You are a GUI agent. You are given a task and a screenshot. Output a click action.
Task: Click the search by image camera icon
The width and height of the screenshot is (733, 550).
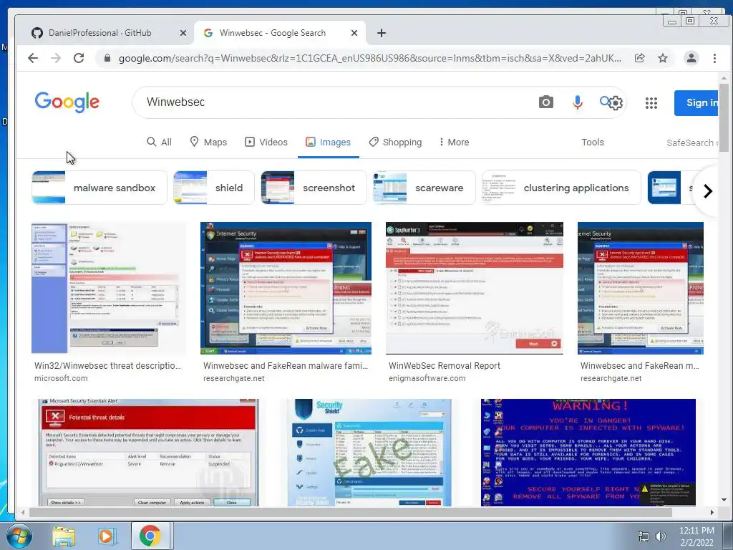545,102
